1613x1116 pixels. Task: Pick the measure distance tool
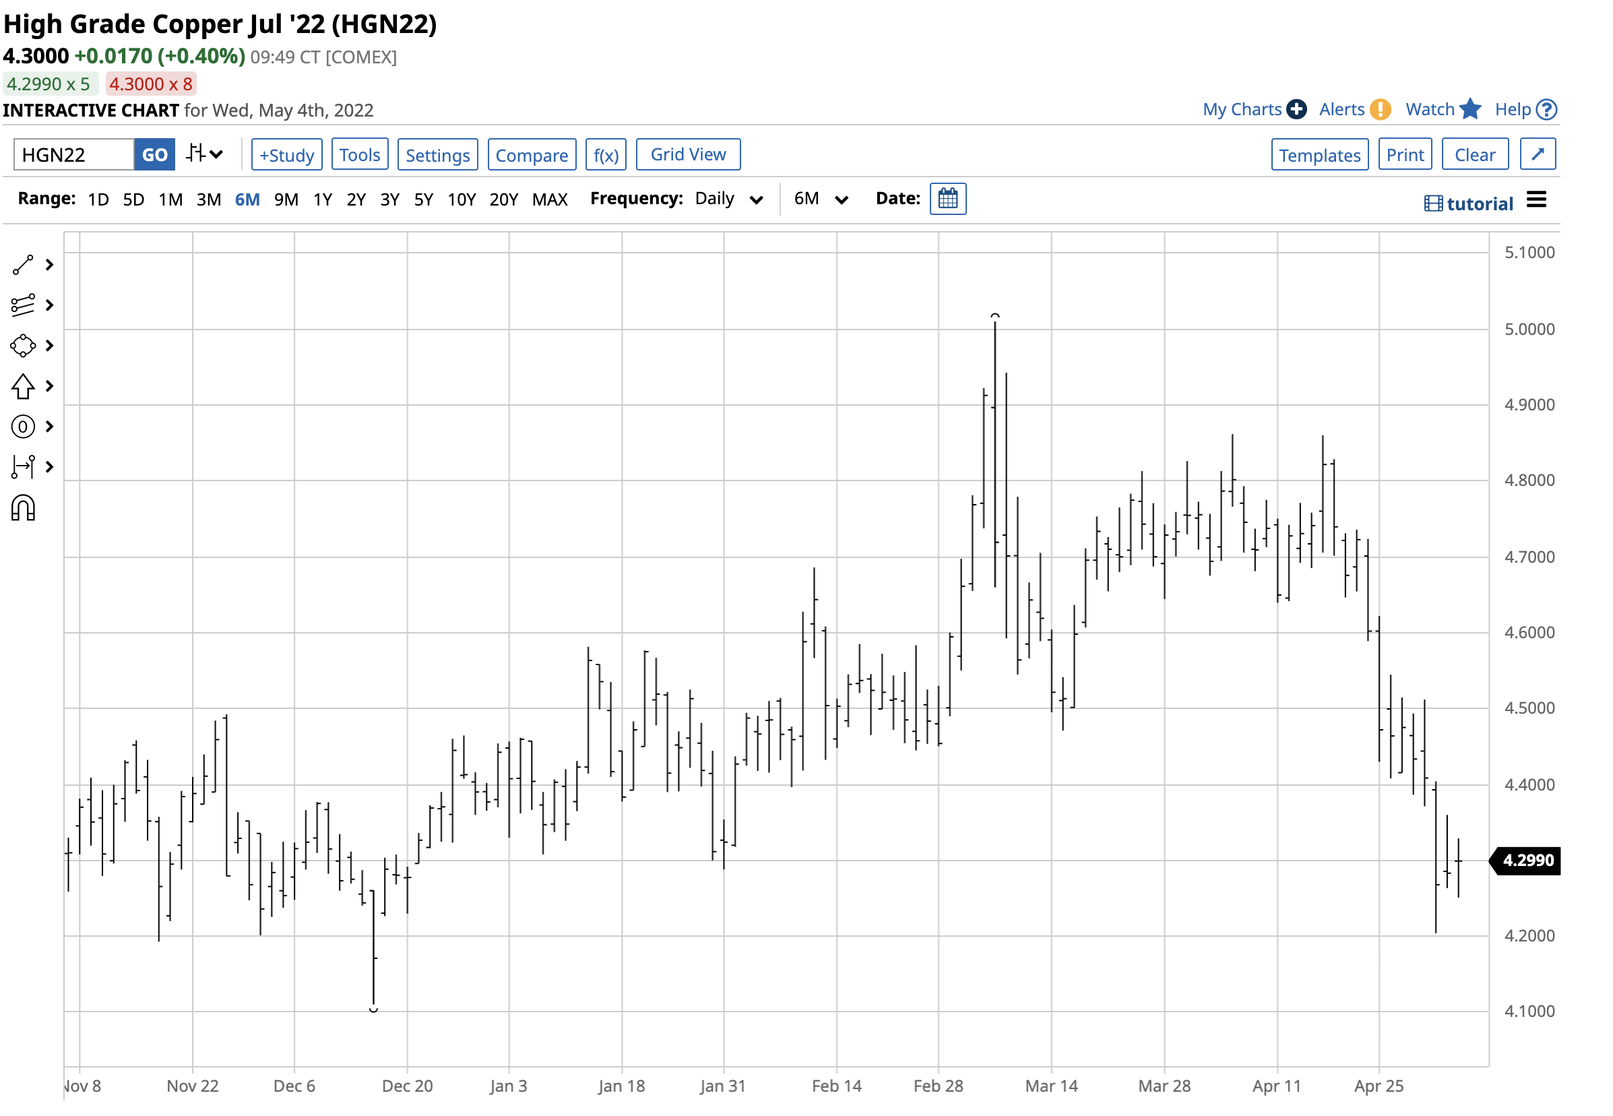click(x=22, y=466)
